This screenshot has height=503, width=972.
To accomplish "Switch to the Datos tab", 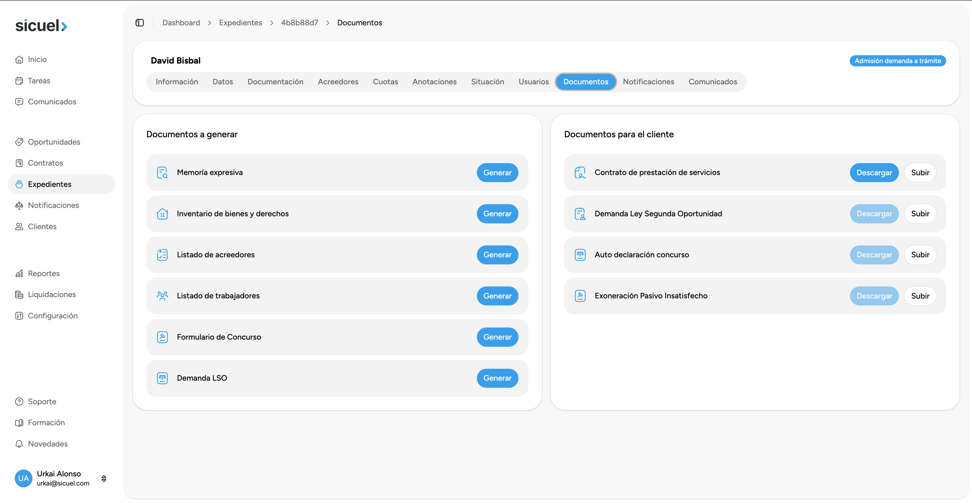I will 223,82.
